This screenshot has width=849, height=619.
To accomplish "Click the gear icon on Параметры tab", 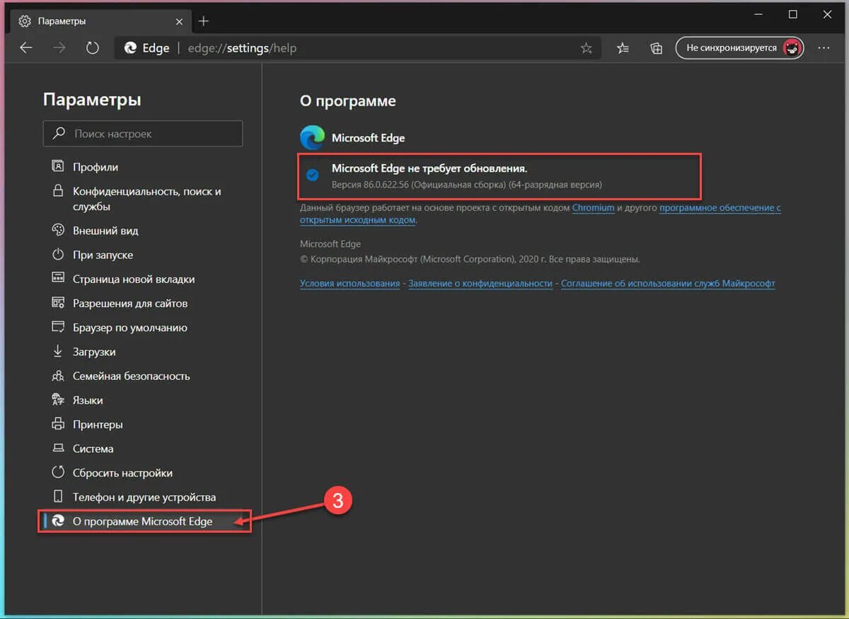I will [x=25, y=21].
